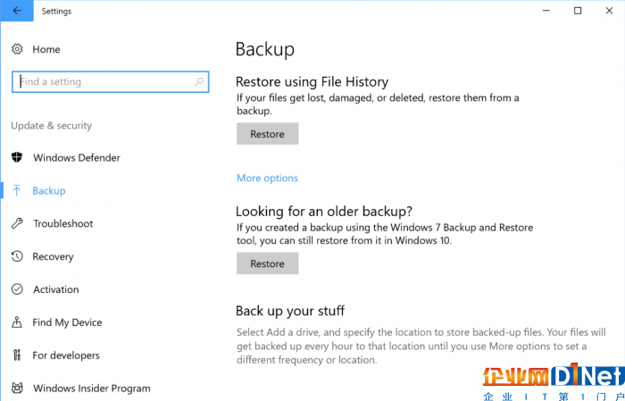Maximize the Settings window
Viewport: 625px width, 401px height.
578,11
